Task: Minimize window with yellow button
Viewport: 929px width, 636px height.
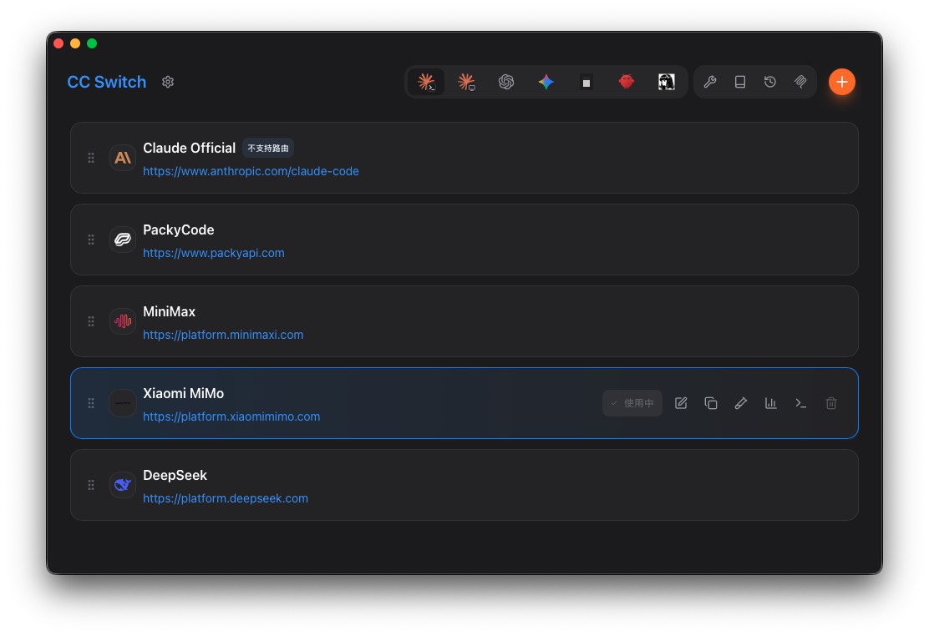Action: (x=75, y=43)
